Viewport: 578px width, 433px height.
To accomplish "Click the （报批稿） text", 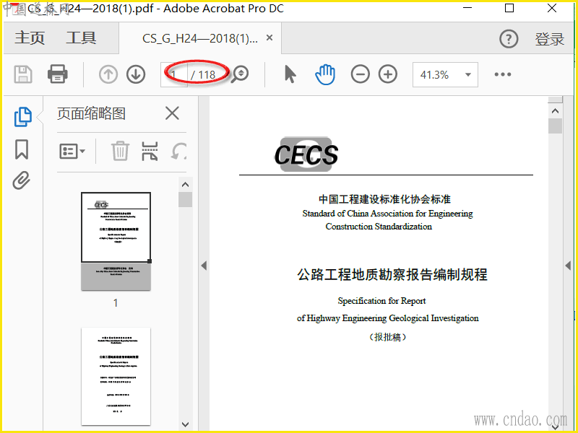I will pyautogui.click(x=387, y=337).
